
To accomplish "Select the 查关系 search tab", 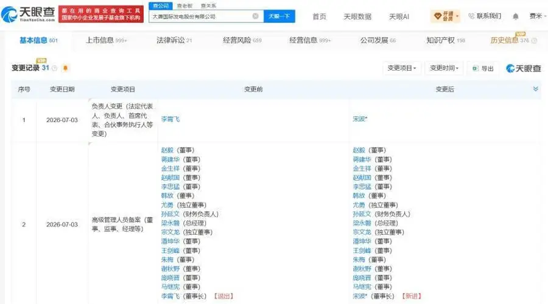I will (208, 6).
